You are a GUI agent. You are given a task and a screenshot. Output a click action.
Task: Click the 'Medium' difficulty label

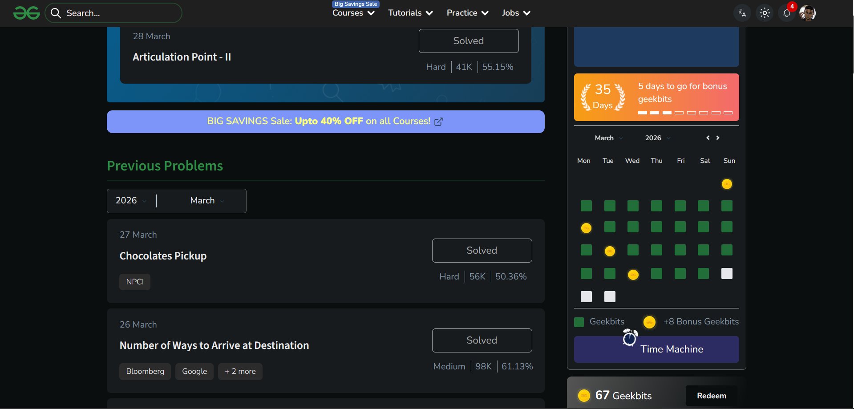pyautogui.click(x=449, y=366)
